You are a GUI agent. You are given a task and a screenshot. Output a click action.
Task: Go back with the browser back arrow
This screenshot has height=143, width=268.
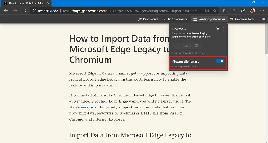pyautogui.click(x=6, y=11)
